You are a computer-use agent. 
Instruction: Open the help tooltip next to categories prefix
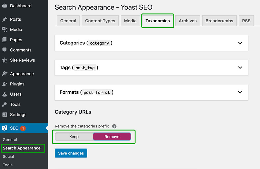[114, 126]
